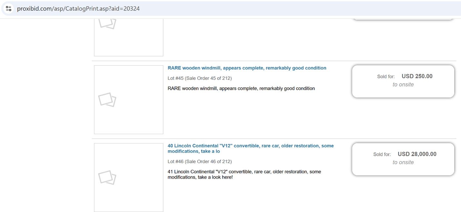The height and width of the screenshot is (212, 461).
Task: Click the USD 28,000.00 sold price
Action: pos(417,154)
